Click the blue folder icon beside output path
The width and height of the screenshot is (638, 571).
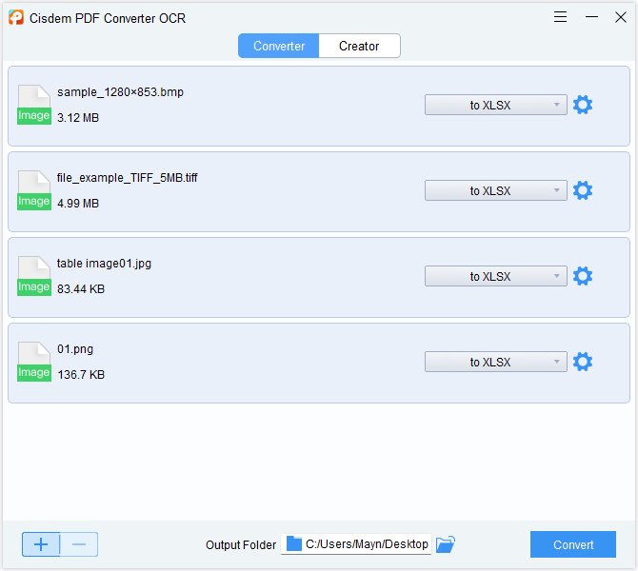tap(294, 543)
